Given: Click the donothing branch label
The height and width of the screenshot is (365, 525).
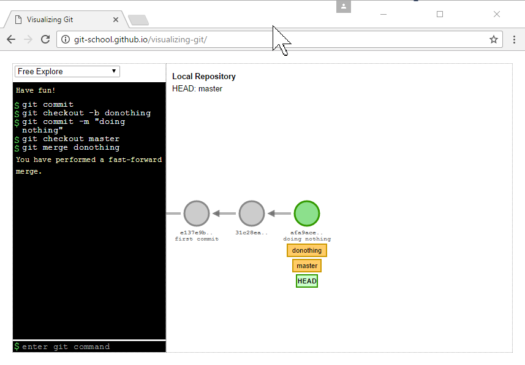Looking at the screenshot, I should [307, 250].
